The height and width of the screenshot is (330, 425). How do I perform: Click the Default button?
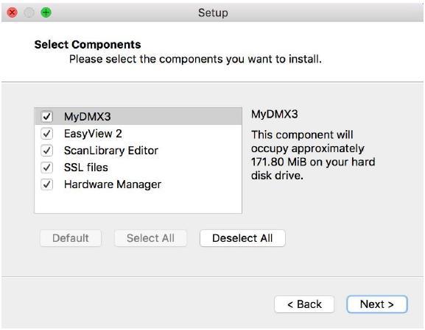click(71, 238)
